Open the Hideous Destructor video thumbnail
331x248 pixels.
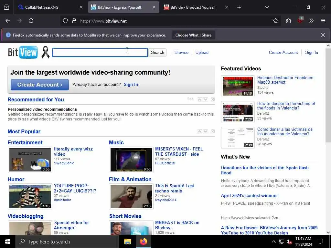238,86
